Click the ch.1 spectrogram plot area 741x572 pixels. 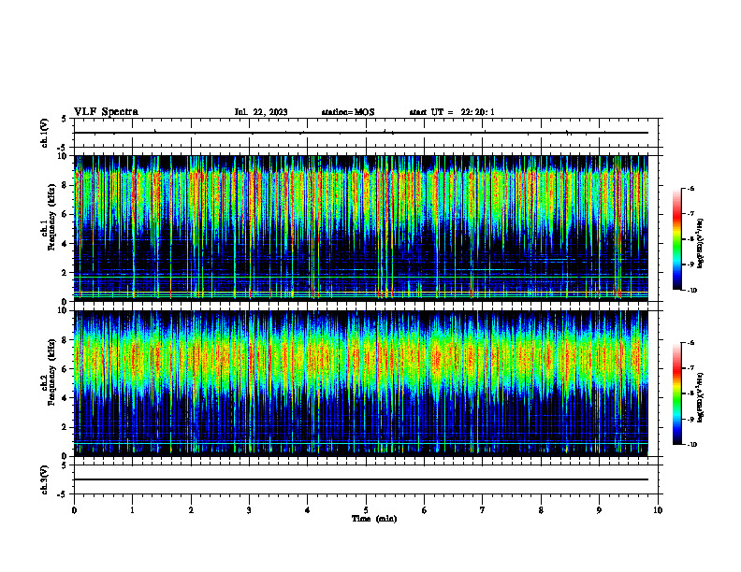pos(361,228)
